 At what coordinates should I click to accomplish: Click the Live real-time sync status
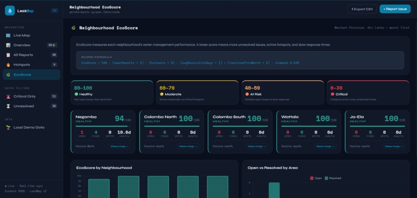click(24, 186)
